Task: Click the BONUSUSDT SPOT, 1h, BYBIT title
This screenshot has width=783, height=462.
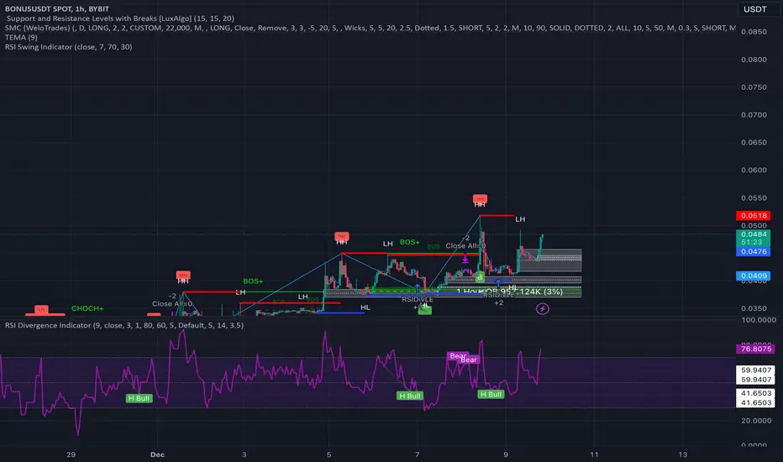Action: [57, 8]
